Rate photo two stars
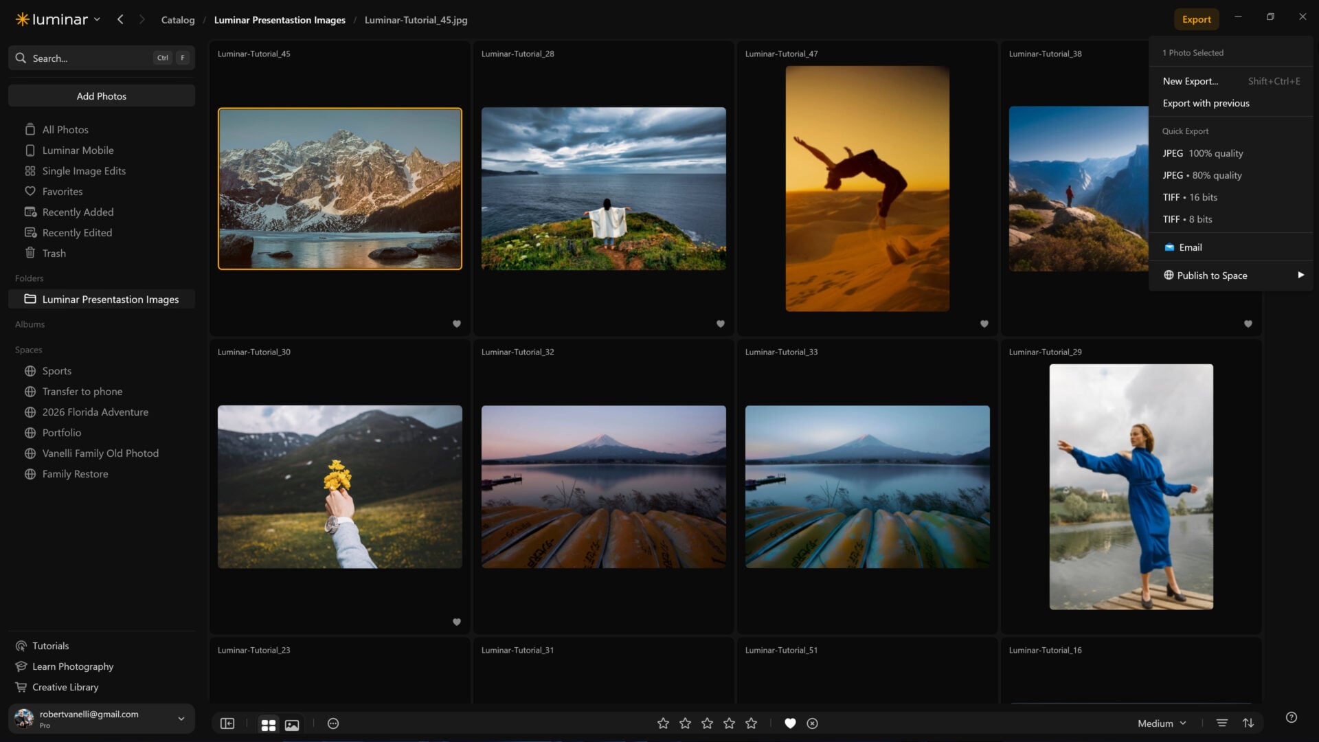This screenshot has width=1319, height=742. (685, 723)
